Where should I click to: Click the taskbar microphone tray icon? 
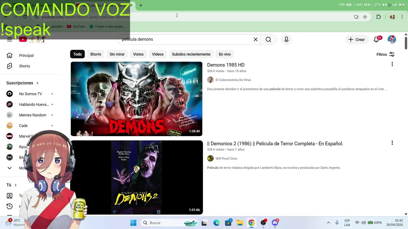337,223
